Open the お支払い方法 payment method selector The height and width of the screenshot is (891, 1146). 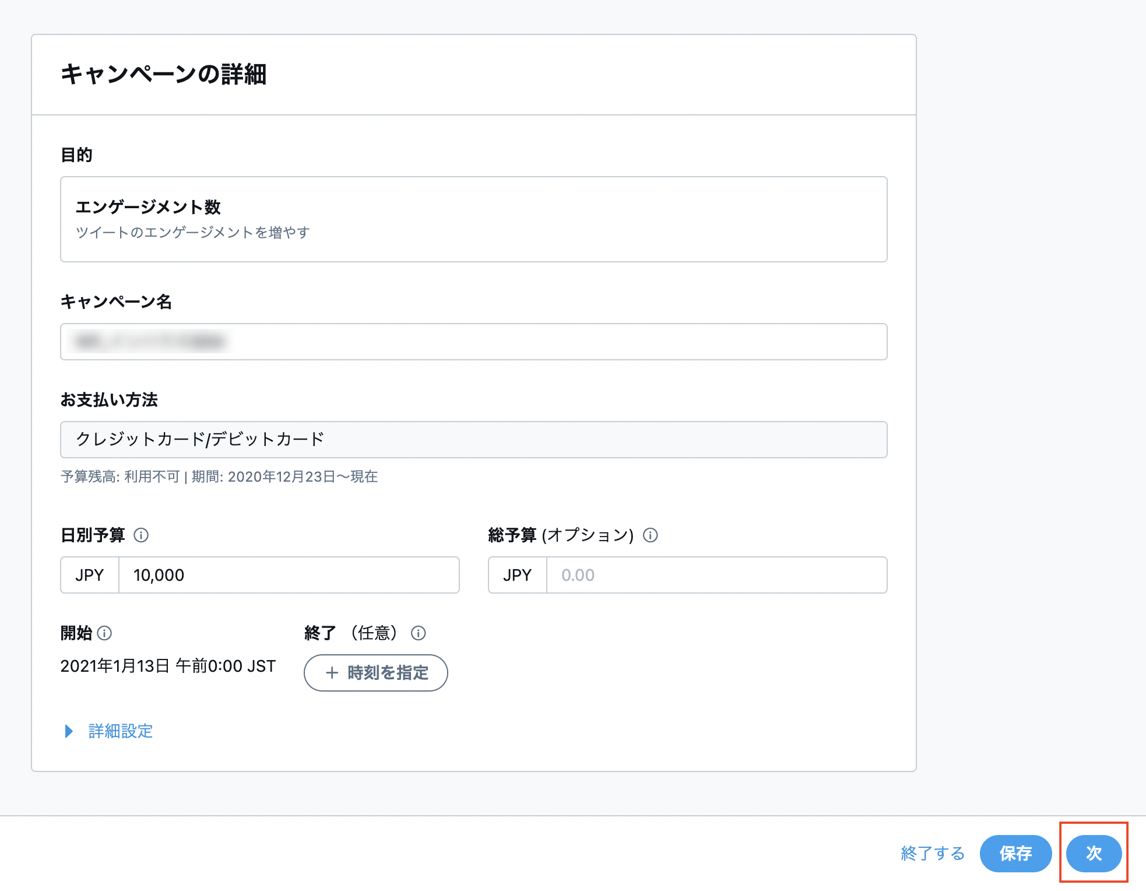(x=473, y=439)
